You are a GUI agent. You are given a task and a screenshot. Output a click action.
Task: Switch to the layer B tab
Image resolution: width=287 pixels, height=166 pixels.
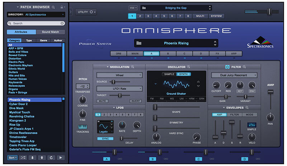coord(168,54)
